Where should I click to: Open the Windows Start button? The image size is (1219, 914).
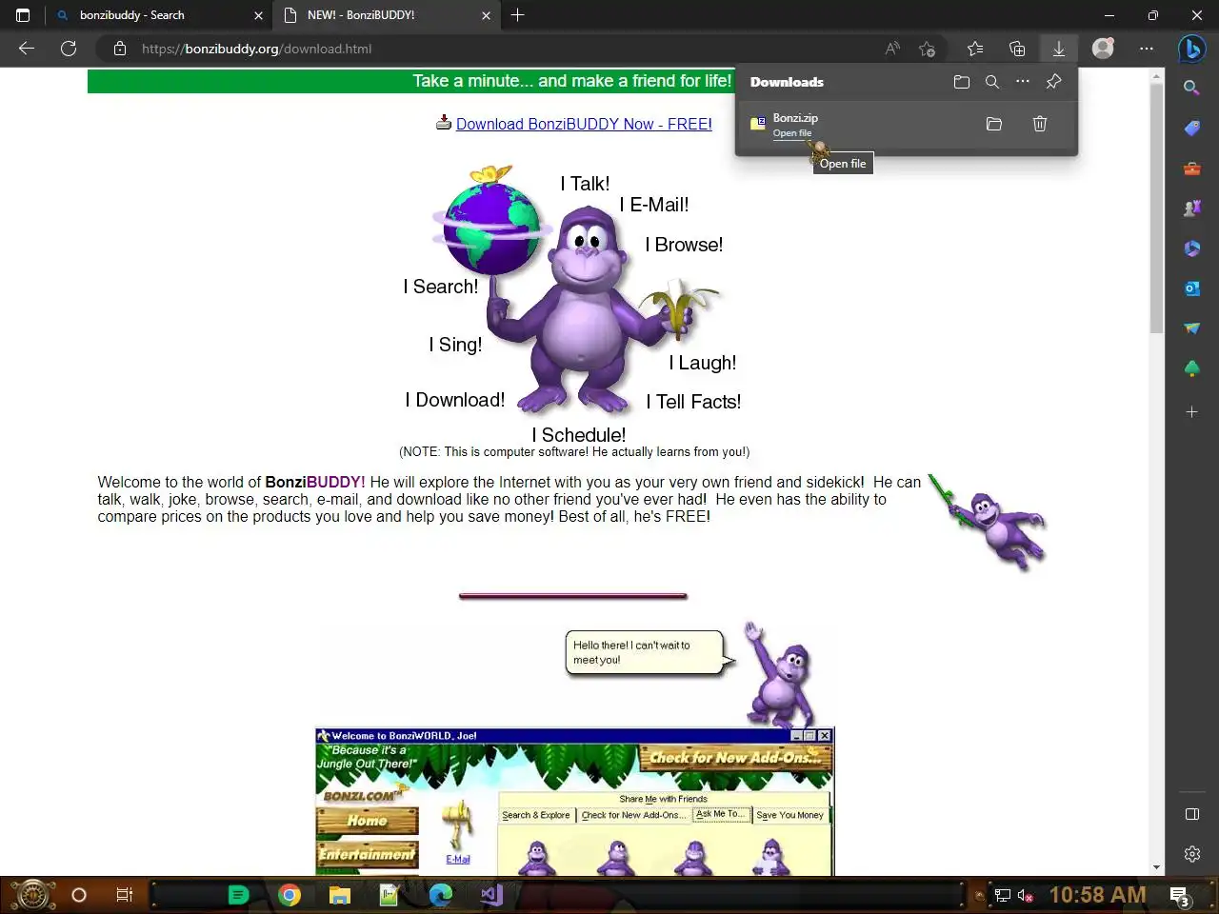32,895
